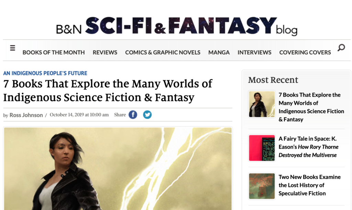Navigate to Covering Covers

coord(305,52)
